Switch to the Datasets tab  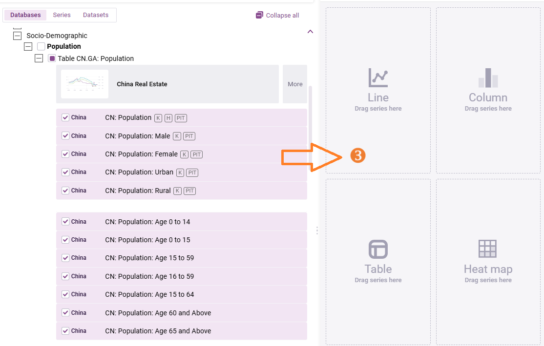[96, 15]
